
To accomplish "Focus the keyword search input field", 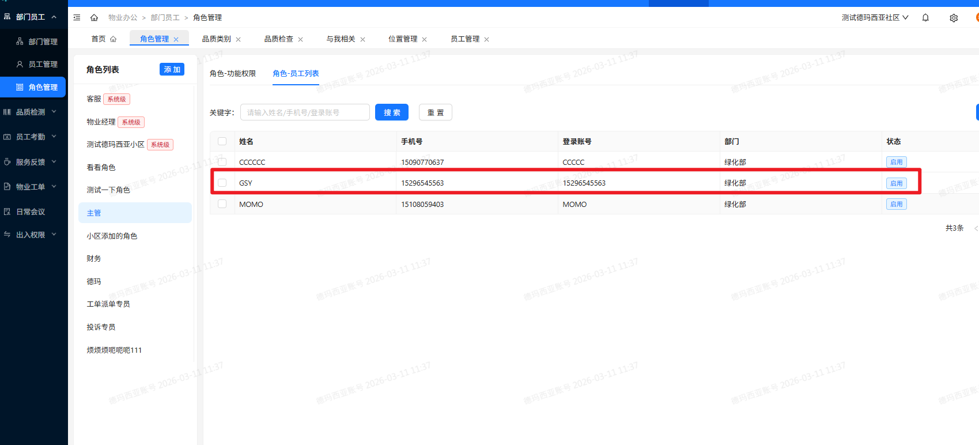I will pyautogui.click(x=305, y=112).
